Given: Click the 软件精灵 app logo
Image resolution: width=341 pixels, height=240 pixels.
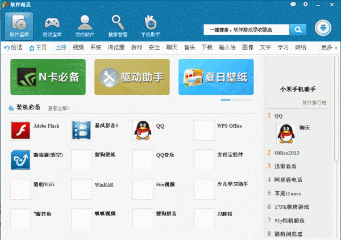Looking at the screenshot, I should [x=6, y=5].
